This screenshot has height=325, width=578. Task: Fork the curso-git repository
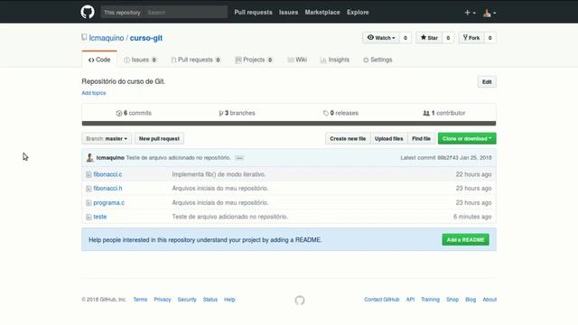tap(471, 38)
